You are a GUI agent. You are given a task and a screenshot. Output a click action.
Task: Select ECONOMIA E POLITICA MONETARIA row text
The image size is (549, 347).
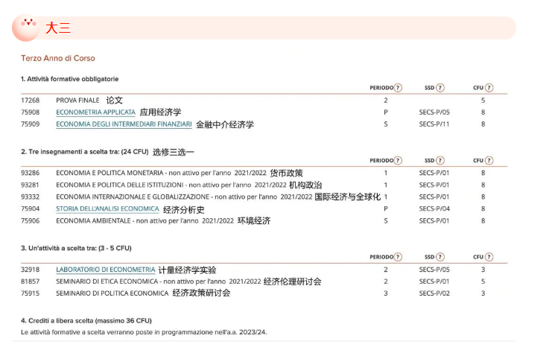pyautogui.click(x=161, y=173)
